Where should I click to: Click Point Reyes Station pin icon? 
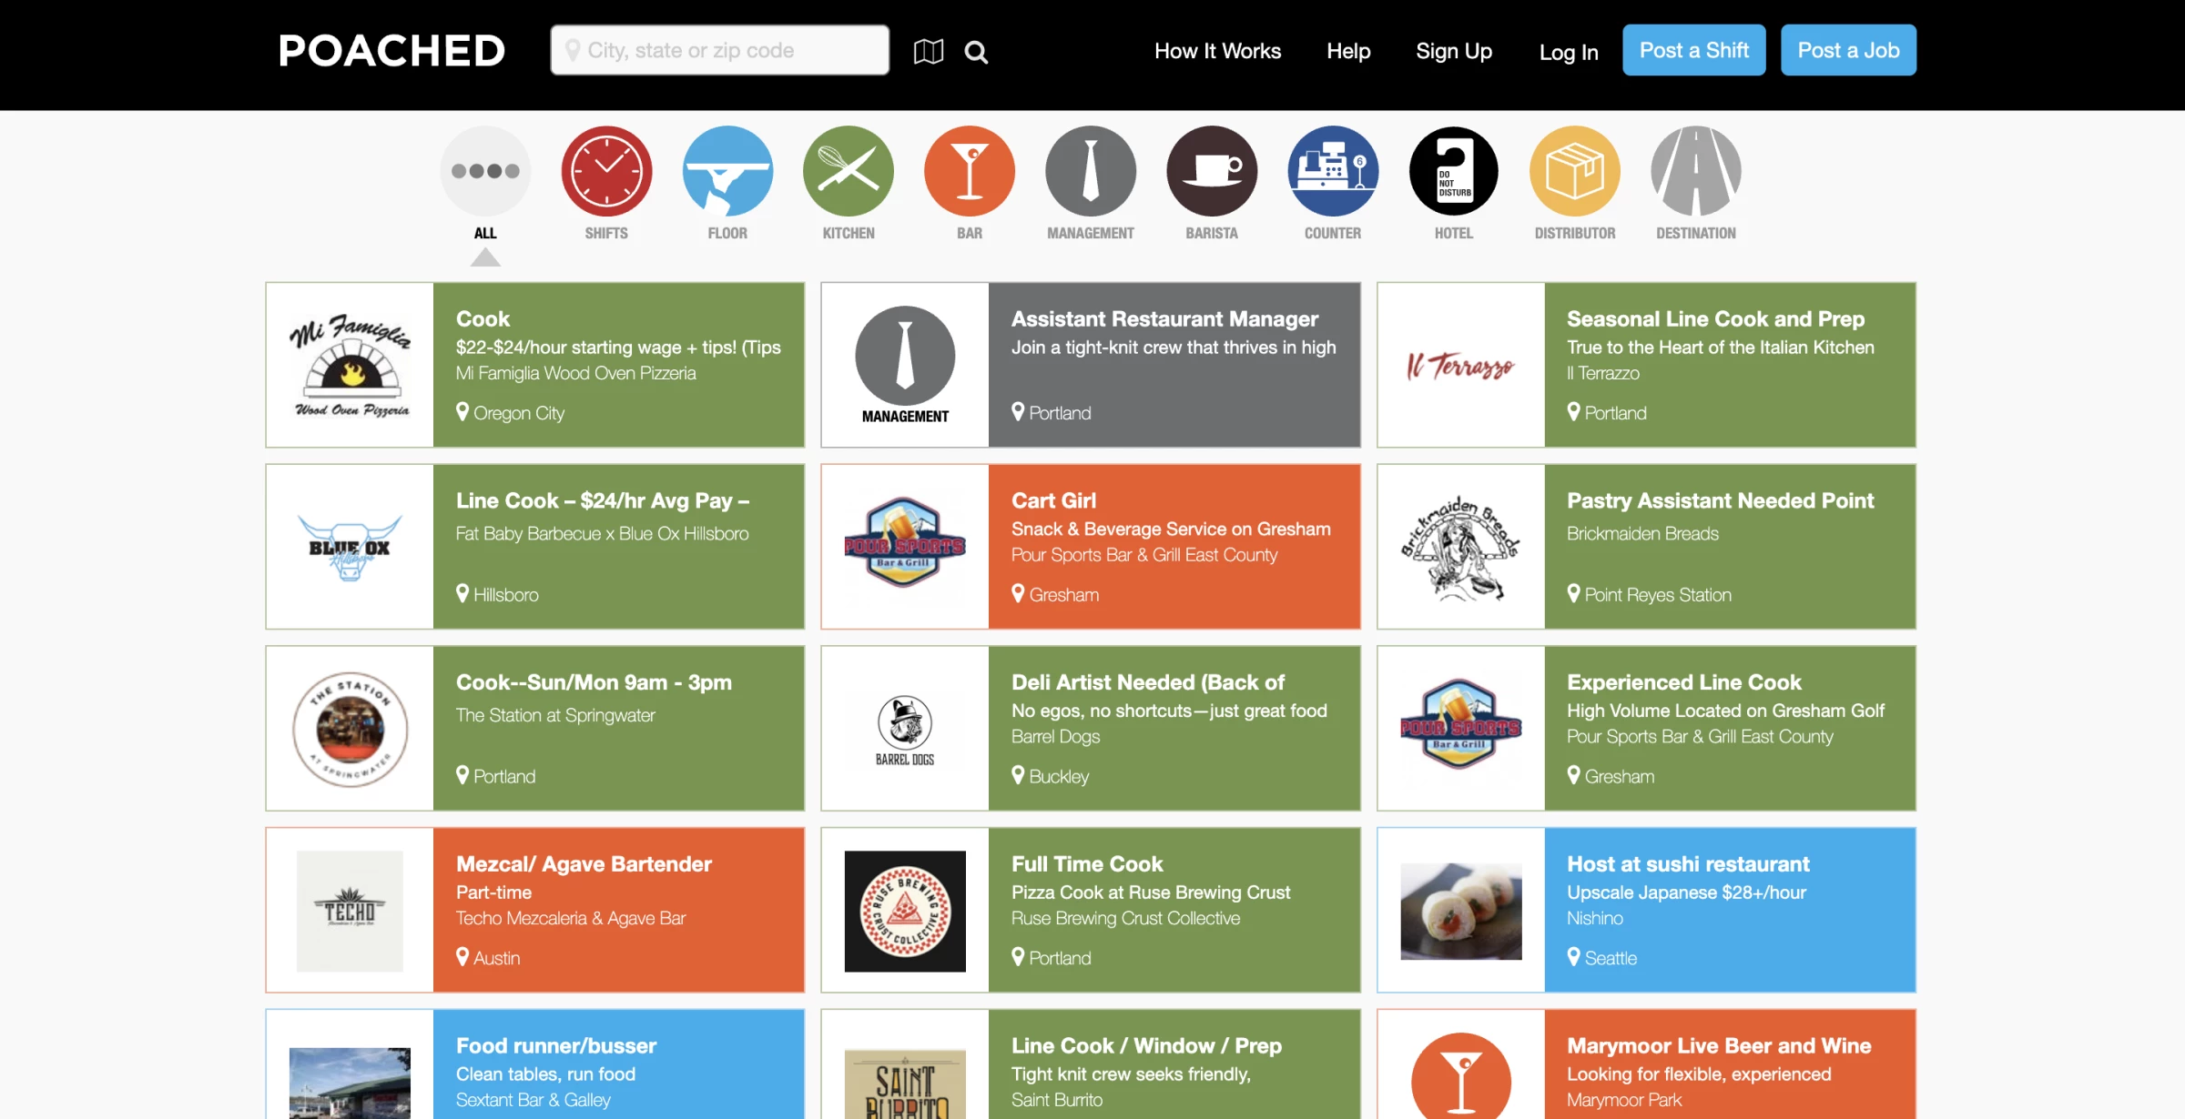coord(1573,594)
